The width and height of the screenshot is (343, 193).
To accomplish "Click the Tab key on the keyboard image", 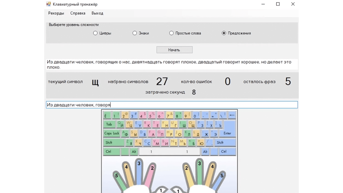I will (x=109, y=124).
